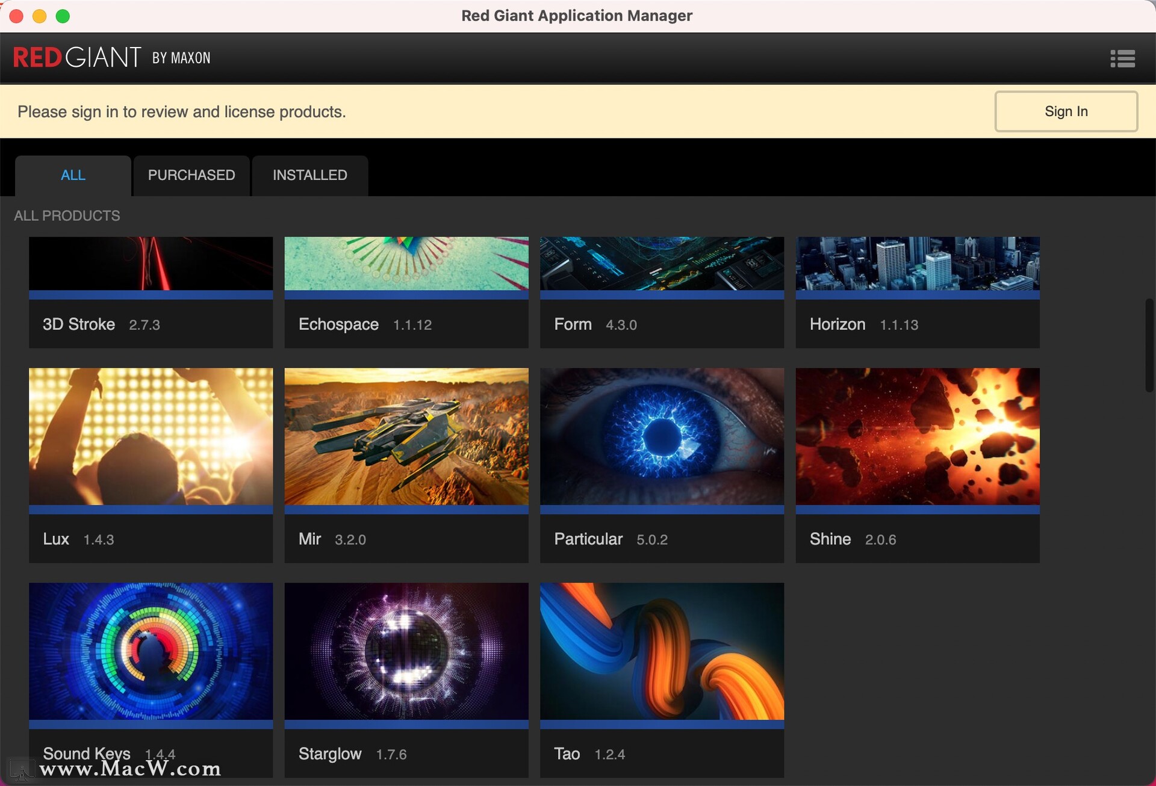This screenshot has height=786, width=1156.
Task: Open the 3D Stroke product thumbnail
Action: point(151,264)
